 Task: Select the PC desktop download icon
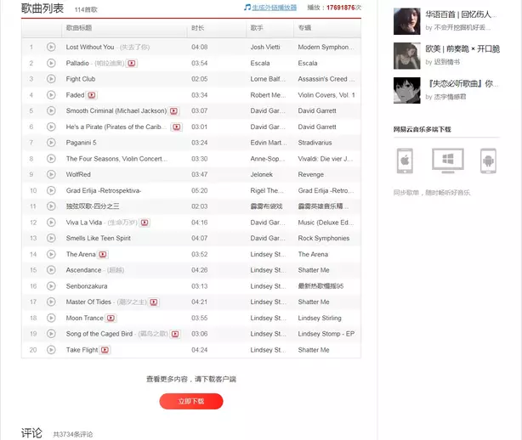pos(446,160)
